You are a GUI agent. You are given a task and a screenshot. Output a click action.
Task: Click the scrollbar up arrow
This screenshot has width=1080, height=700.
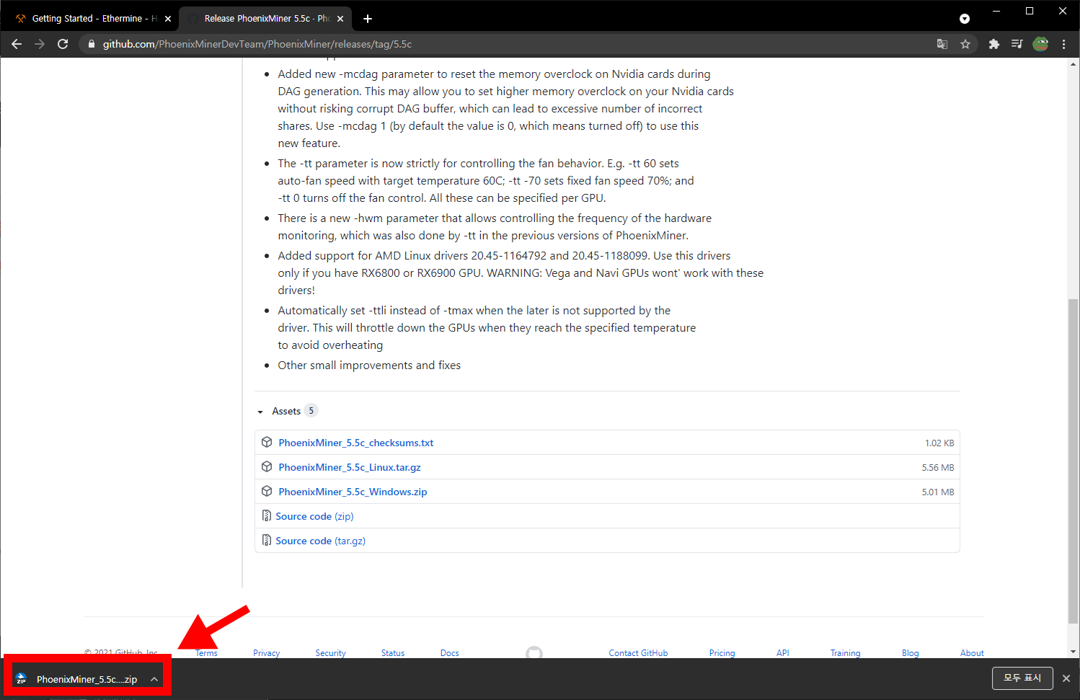click(x=1074, y=64)
